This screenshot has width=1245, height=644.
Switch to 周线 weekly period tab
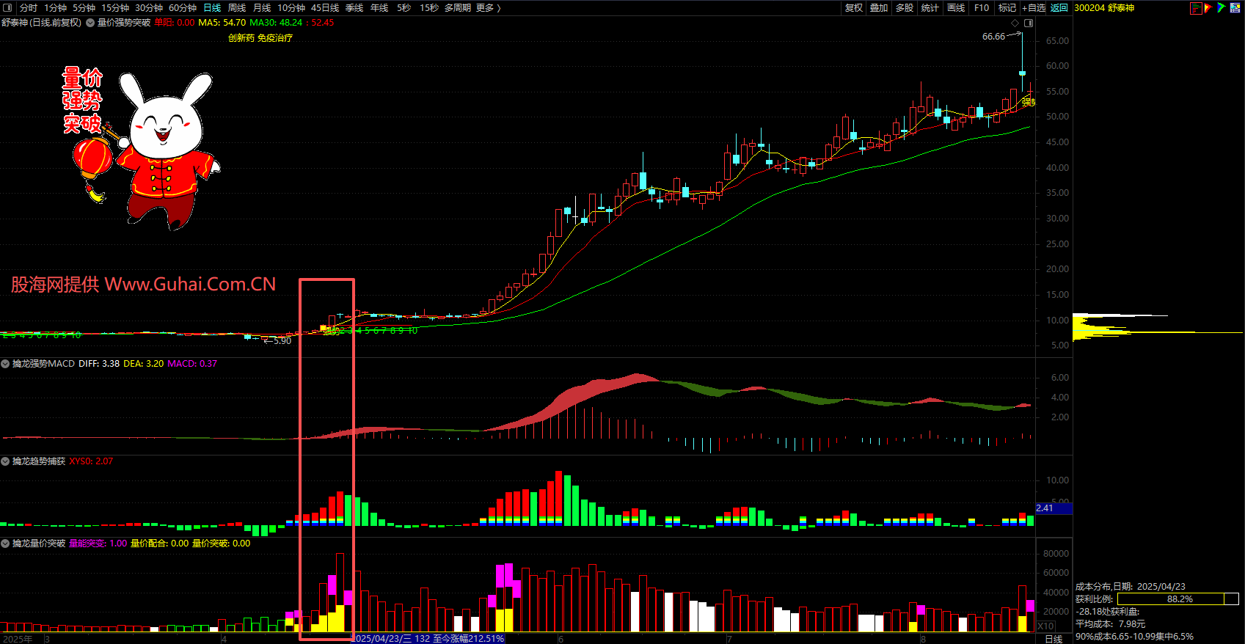pyautogui.click(x=237, y=7)
